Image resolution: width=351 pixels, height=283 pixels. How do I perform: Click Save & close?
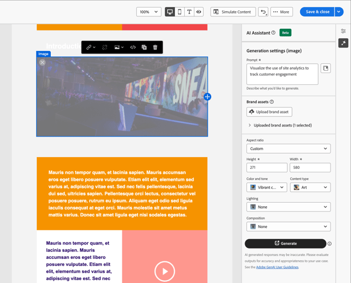(317, 12)
